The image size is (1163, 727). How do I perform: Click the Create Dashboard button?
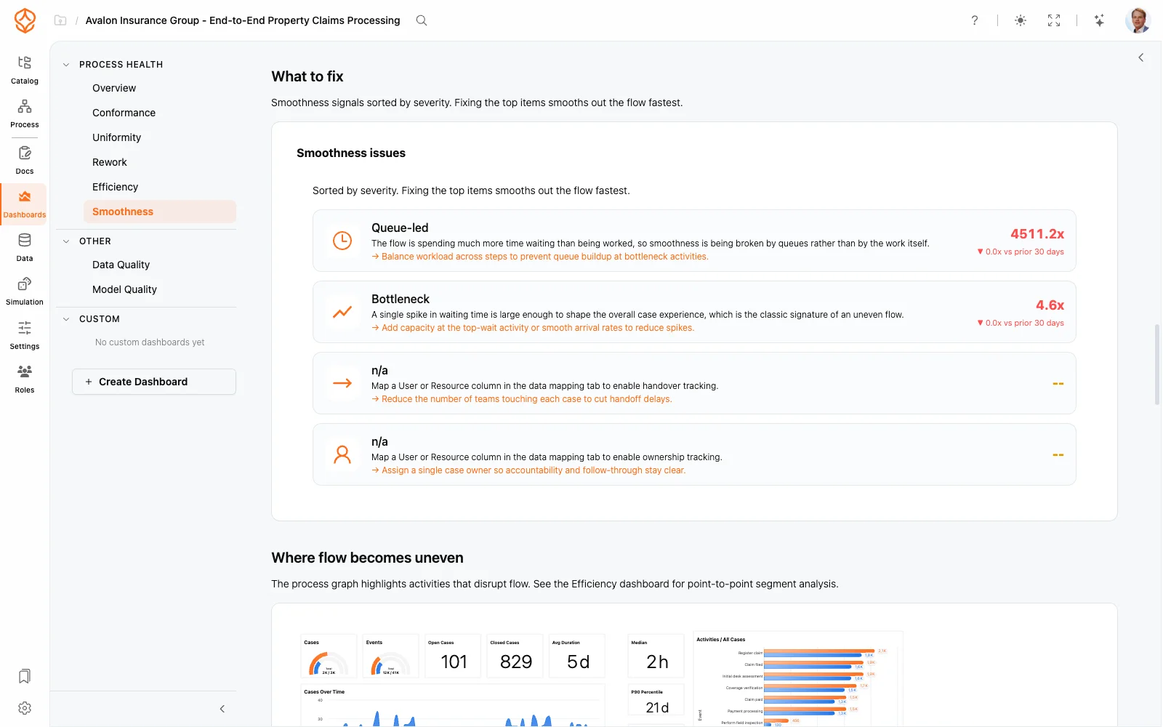(x=154, y=382)
